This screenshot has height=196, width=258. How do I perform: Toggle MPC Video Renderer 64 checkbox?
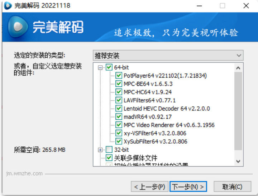[119, 125]
